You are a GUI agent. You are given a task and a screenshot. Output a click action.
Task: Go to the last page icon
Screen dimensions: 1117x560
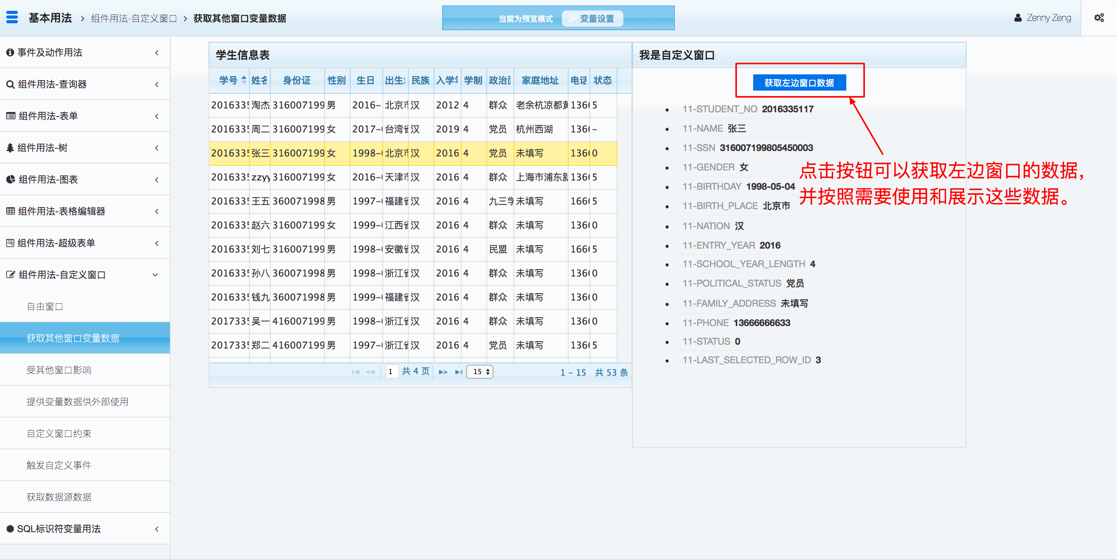(458, 372)
